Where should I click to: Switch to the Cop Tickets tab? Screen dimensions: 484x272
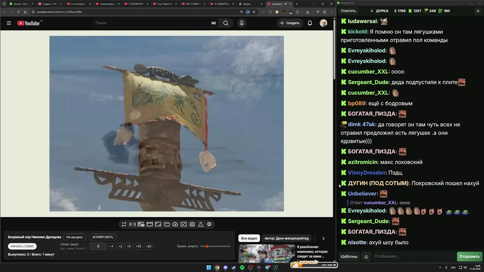(164, 4)
